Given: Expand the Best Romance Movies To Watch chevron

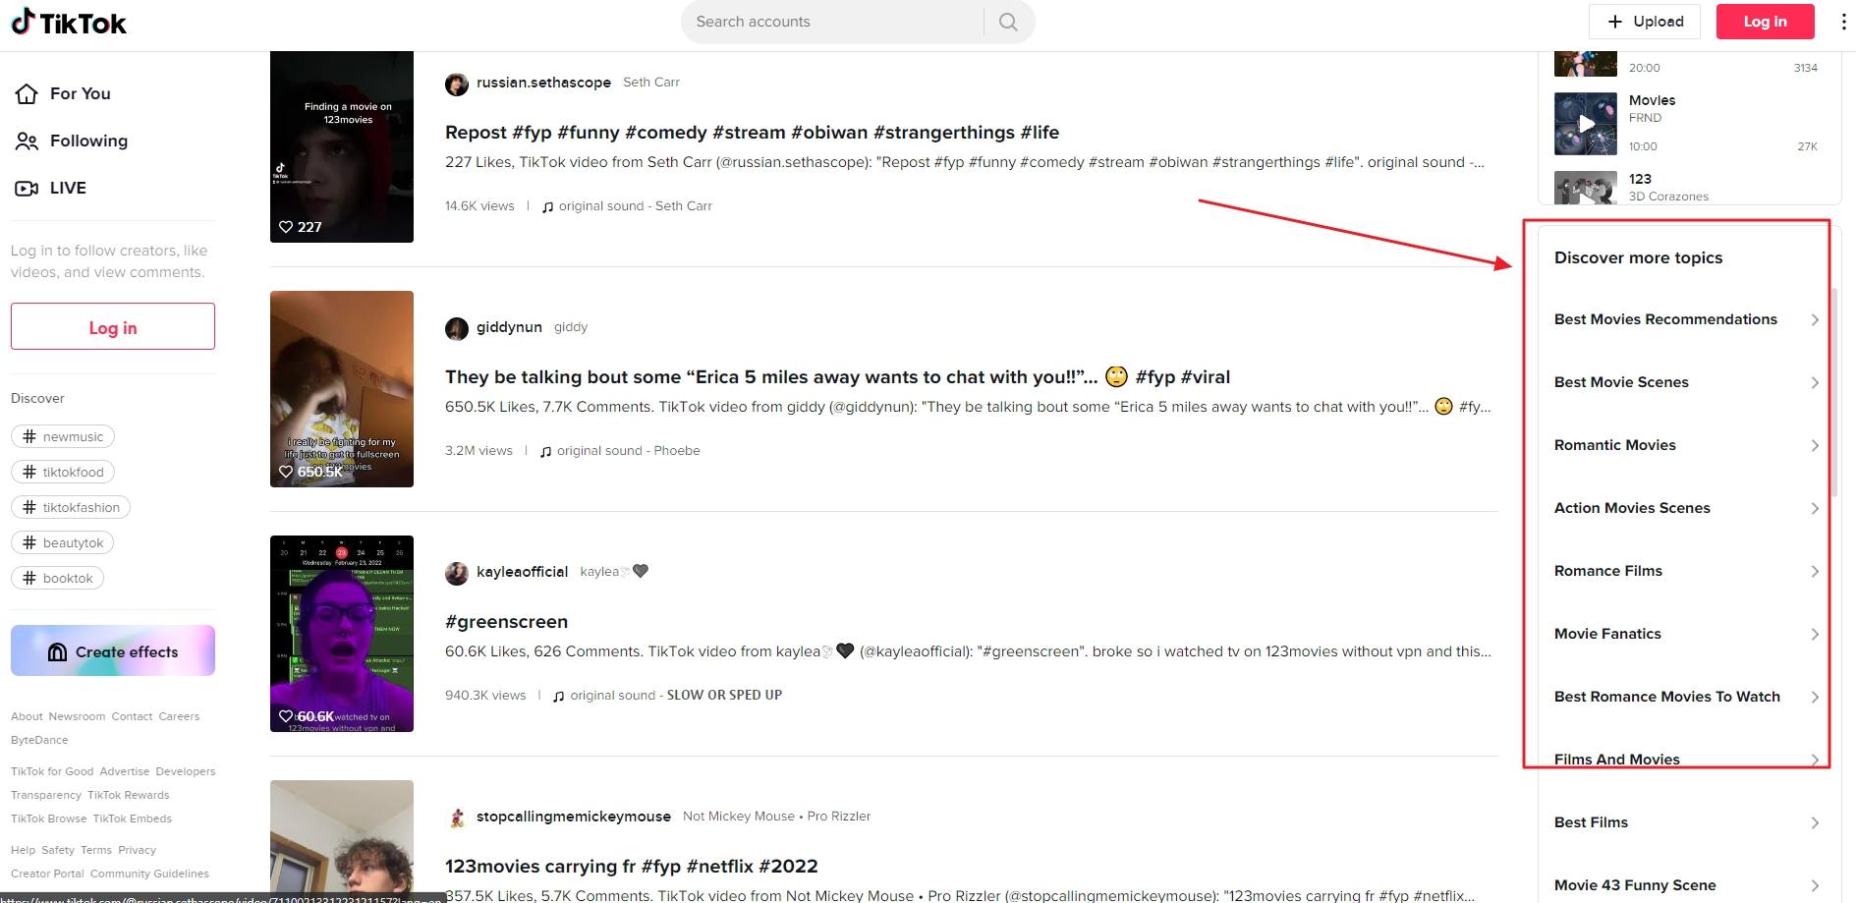Looking at the screenshot, I should click(x=1815, y=697).
